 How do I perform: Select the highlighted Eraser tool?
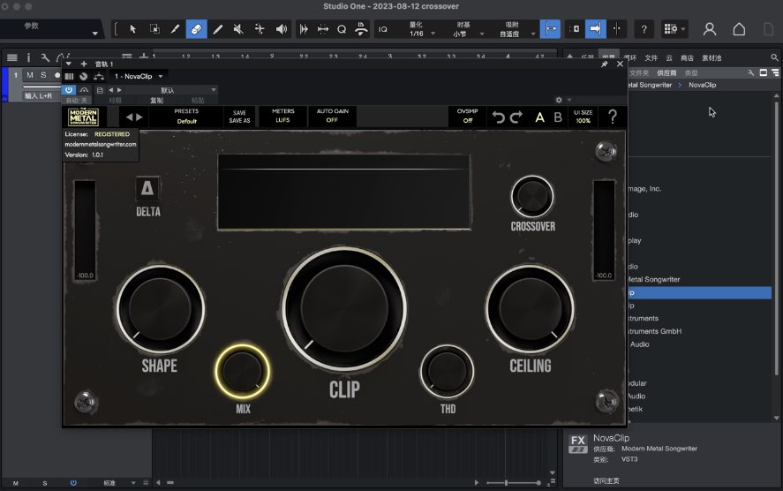click(x=196, y=29)
